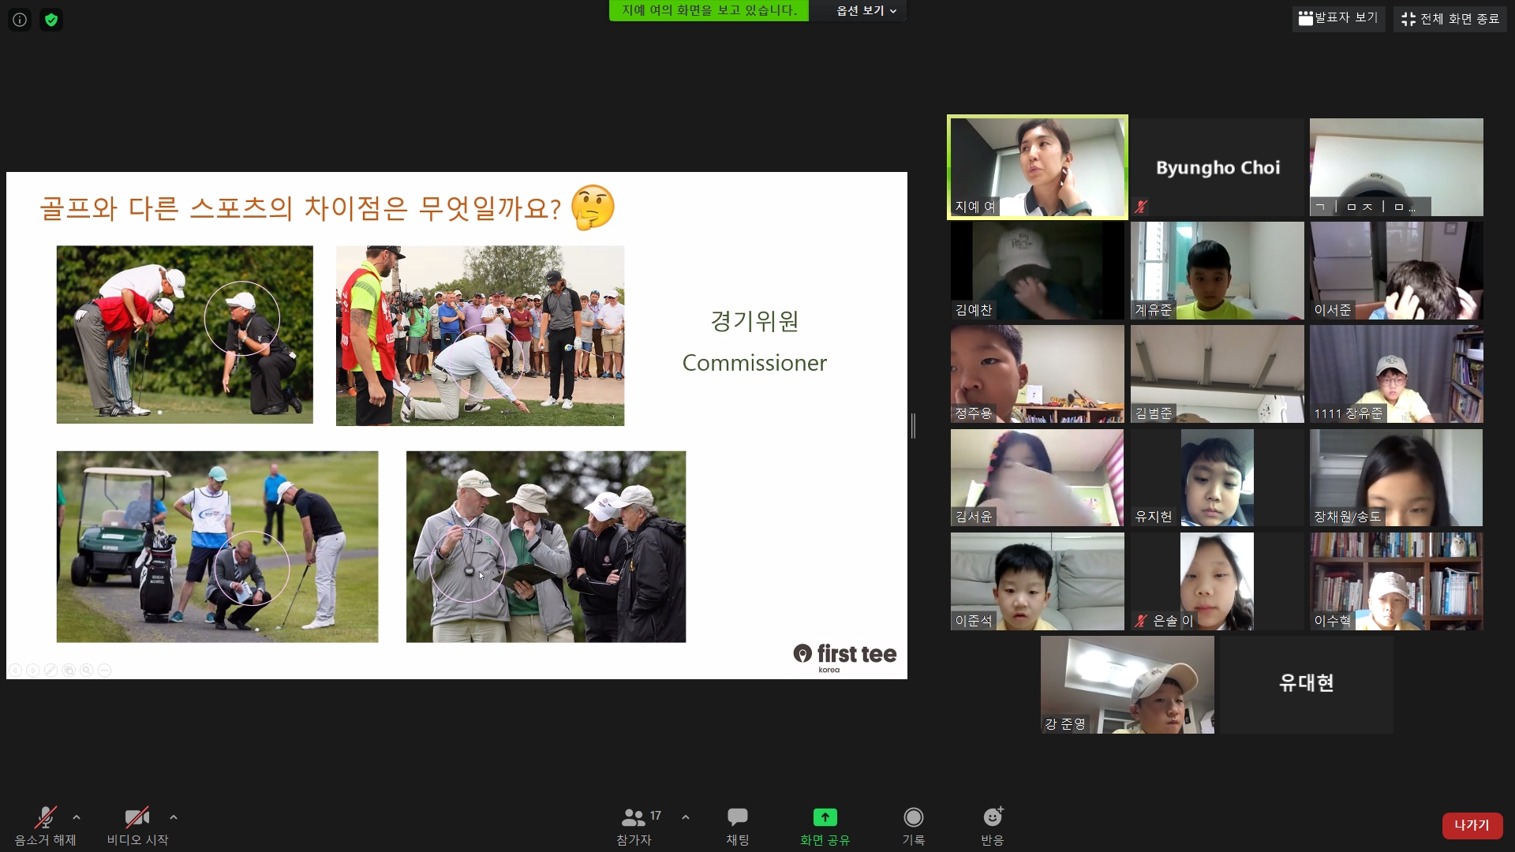The width and height of the screenshot is (1515, 852).
Task: Start recording with 기록 button
Action: pos(913,825)
